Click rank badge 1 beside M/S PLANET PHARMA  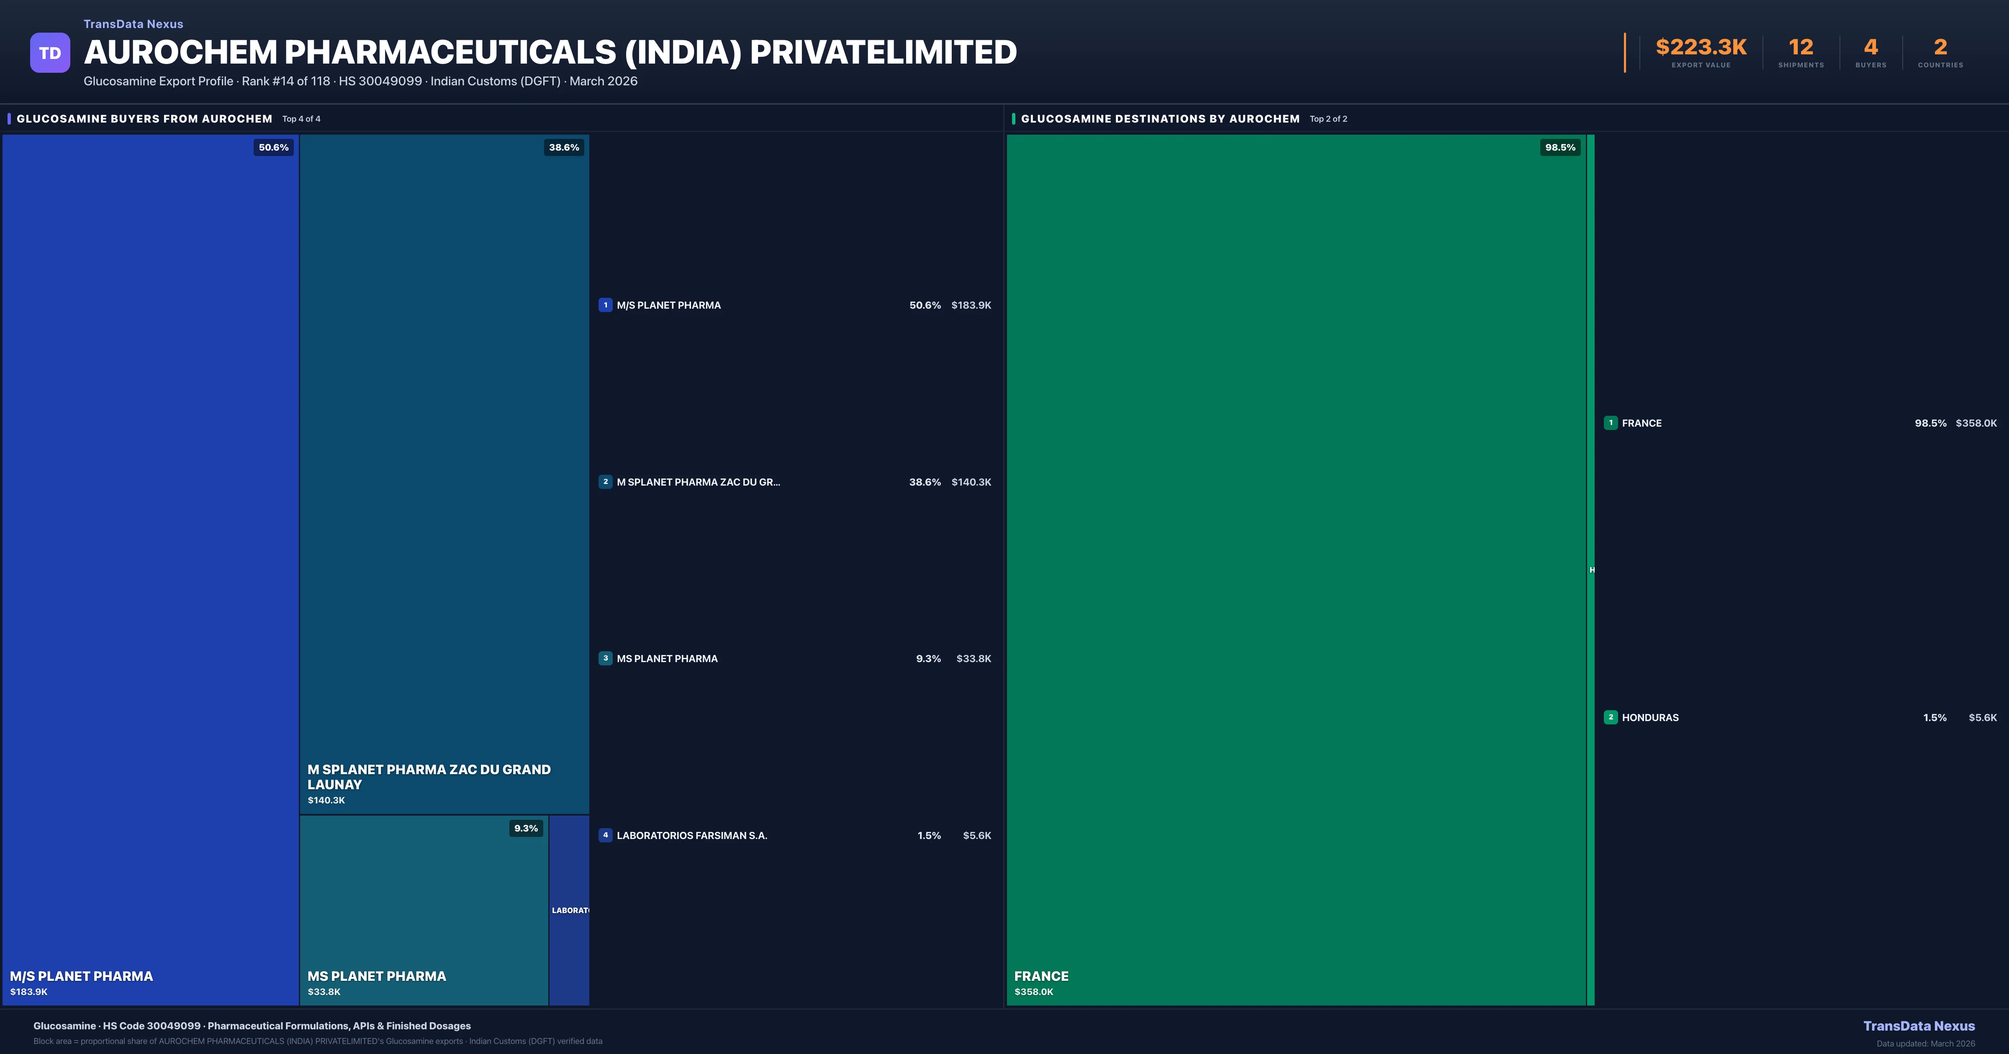click(x=605, y=305)
